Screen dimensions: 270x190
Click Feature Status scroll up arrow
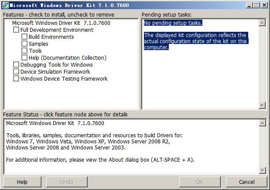point(263,123)
